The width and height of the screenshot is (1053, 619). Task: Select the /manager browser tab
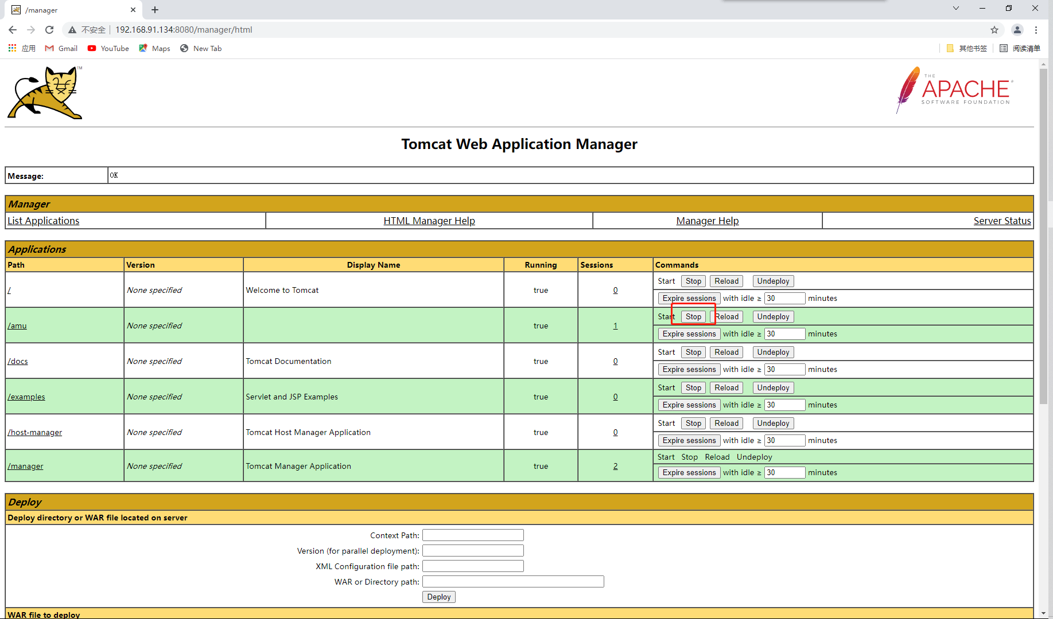[x=75, y=10]
